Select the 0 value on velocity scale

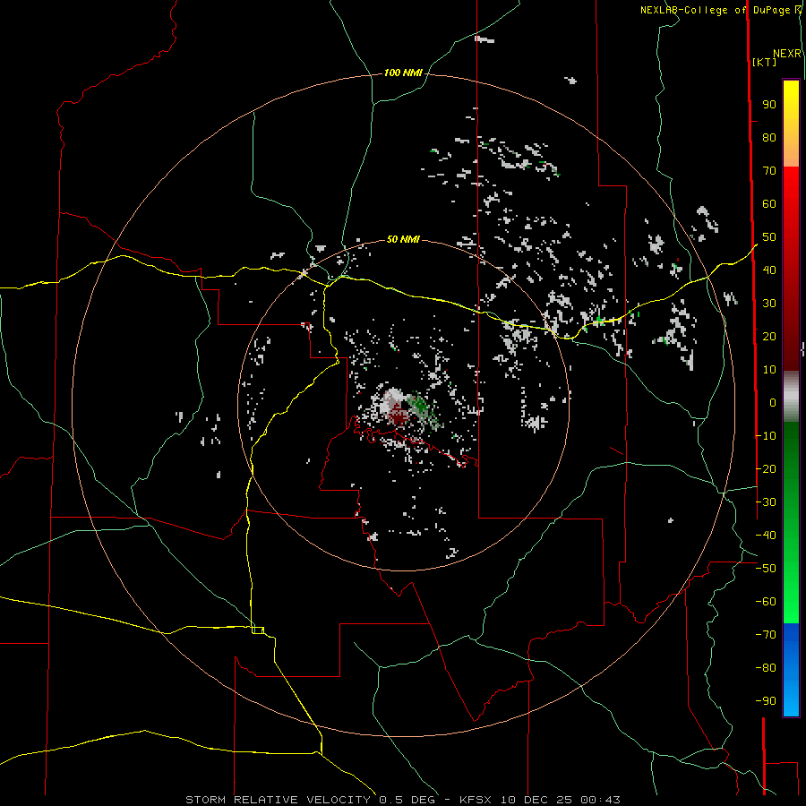point(773,402)
